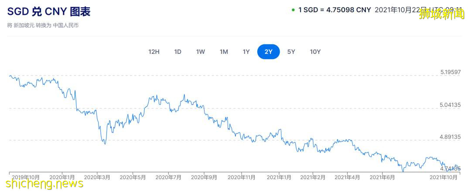The height and width of the screenshot is (192, 471).
Task: Click the 狮城新闻 watermark logo
Action: coord(442,13)
